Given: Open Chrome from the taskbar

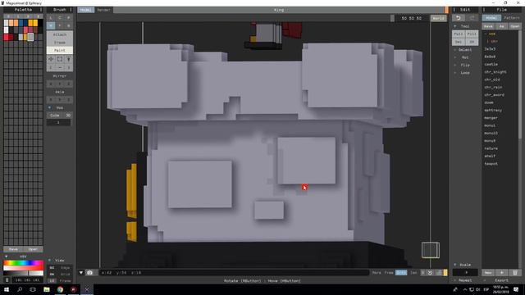Looking at the screenshot, I should 60,289.
